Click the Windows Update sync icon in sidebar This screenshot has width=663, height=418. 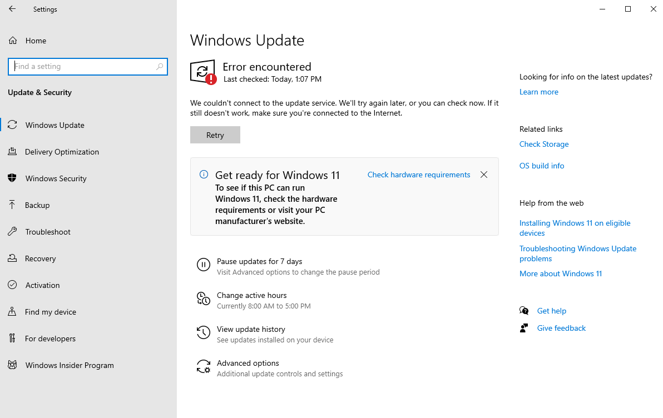12,125
